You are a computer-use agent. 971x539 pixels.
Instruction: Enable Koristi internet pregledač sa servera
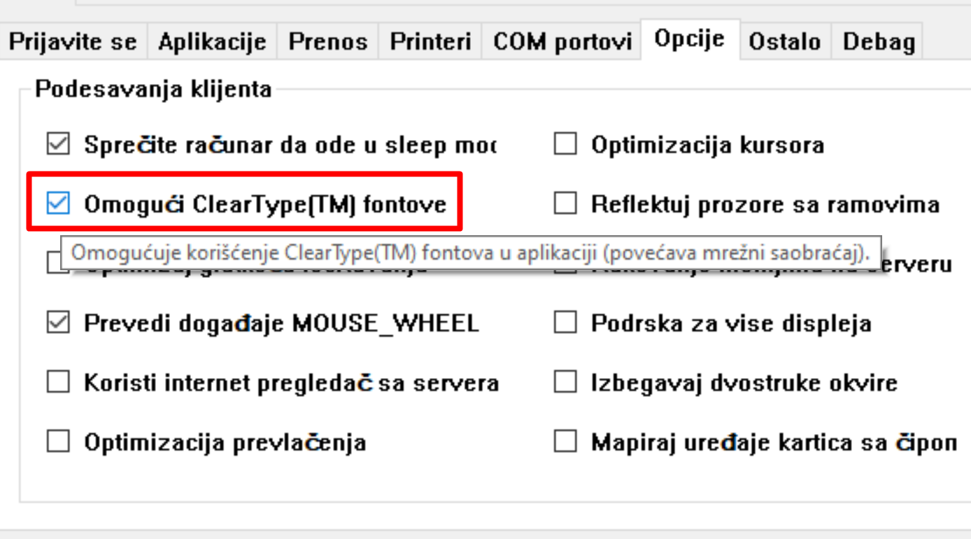pyautogui.click(x=58, y=383)
